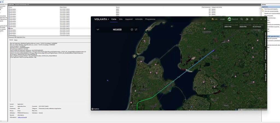Open the Briefing de vol side panel
Image resolution: width=280 pixels, height=123 pixels.
266,55
